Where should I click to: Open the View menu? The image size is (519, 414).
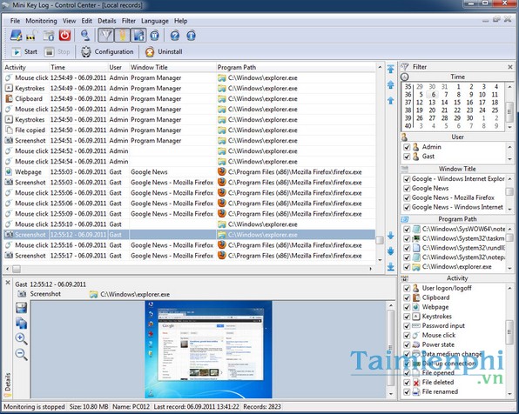point(69,21)
